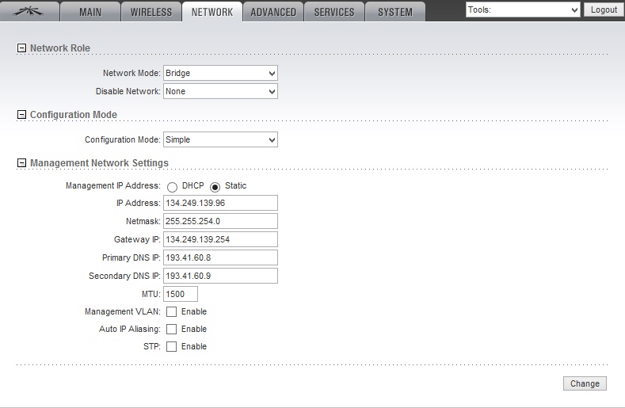Click the Logout button
This screenshot has height=408, width=625.
tap(604, 10)
